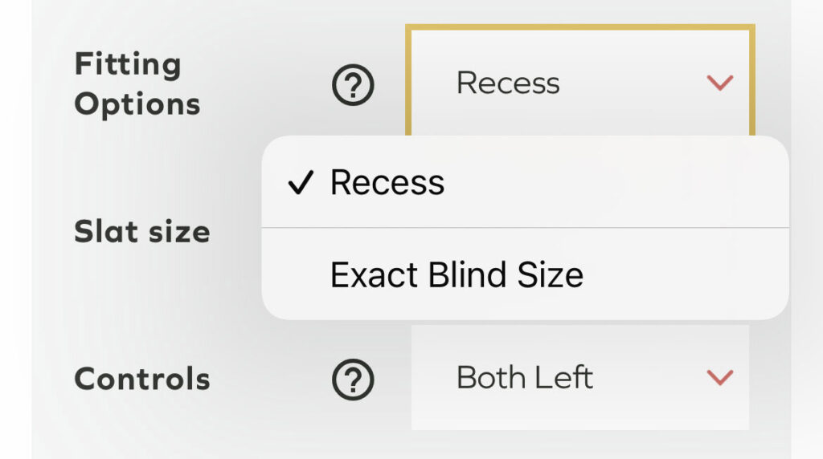The image size is (823, 459).
Task: Click the help icon beside Fitting Options
Action: [x=353, y=85]
